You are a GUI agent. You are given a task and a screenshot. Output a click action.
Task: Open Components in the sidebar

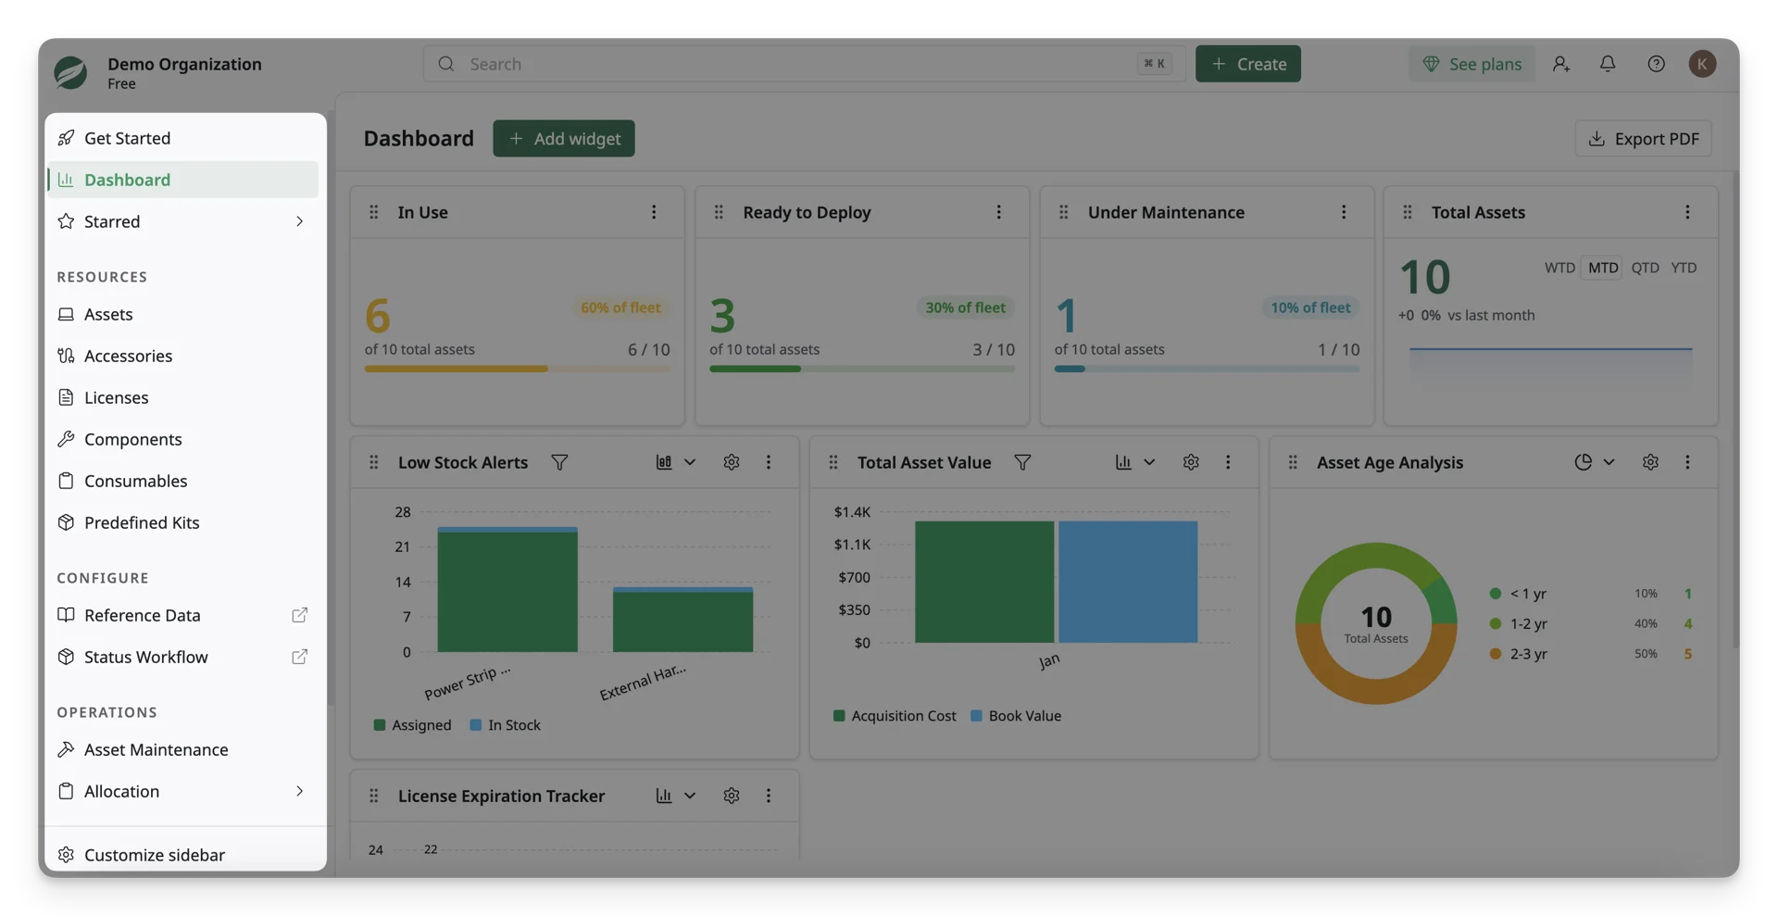182,439
